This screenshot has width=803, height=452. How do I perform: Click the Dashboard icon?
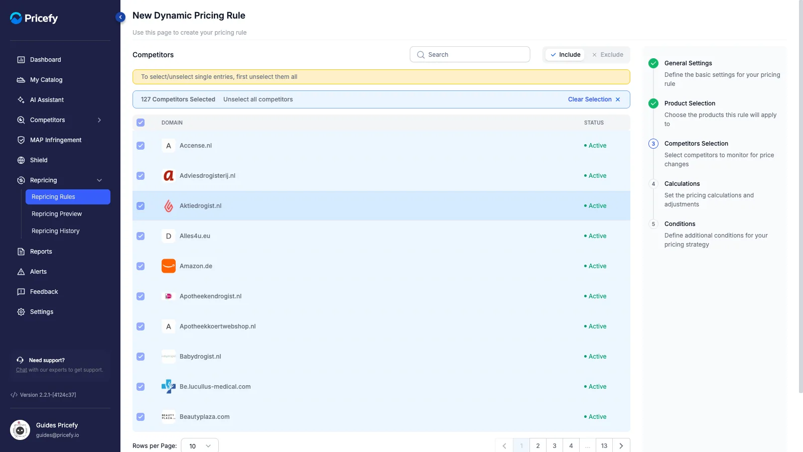(x=21, y=60)
